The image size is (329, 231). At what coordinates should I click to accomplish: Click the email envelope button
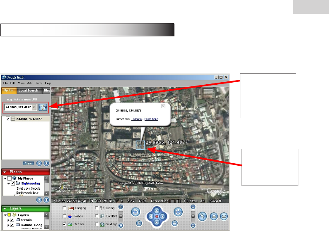(x=224, y=216)
